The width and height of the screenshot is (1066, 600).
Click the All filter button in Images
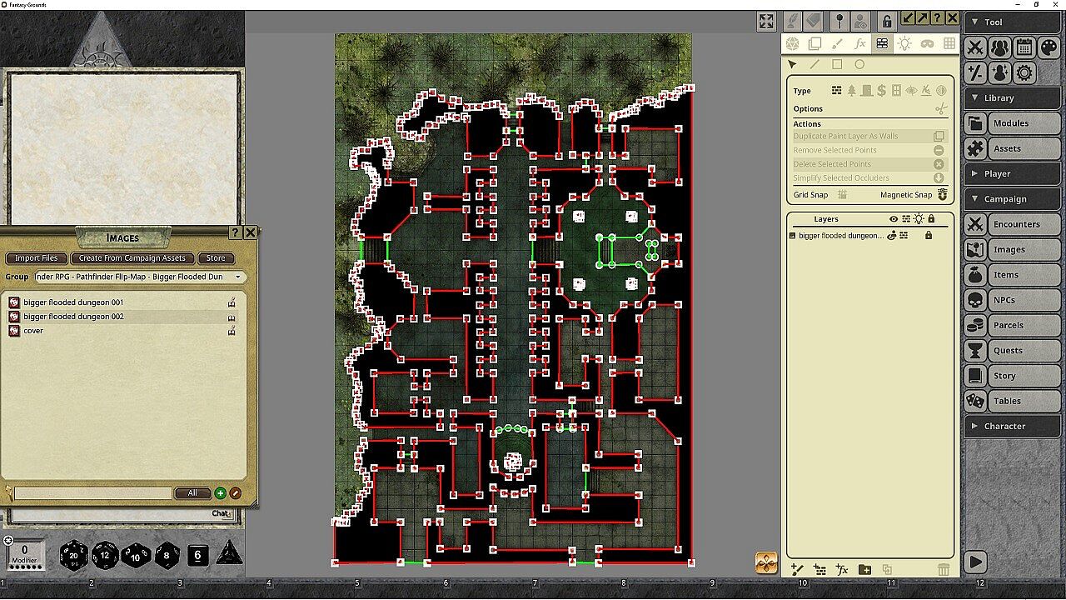(x=192, y=493)
